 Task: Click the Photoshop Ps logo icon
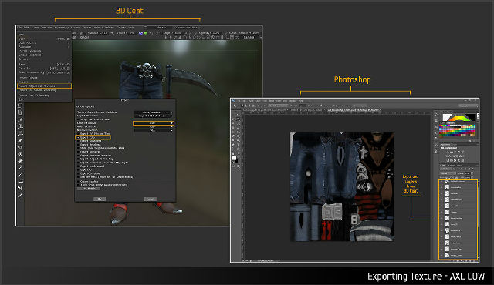[x=233, y=101]
